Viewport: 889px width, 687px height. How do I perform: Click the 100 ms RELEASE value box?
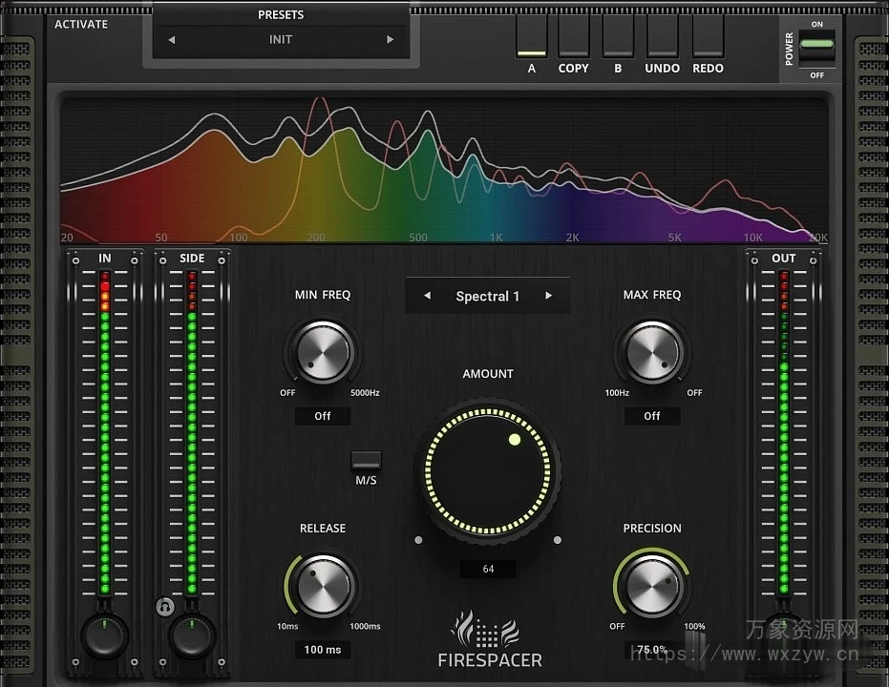322,650
